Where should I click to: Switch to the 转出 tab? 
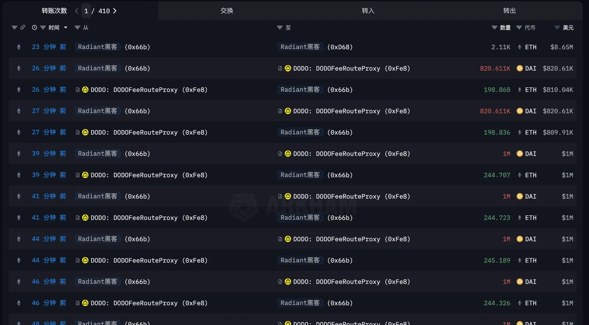click(510, 11)
